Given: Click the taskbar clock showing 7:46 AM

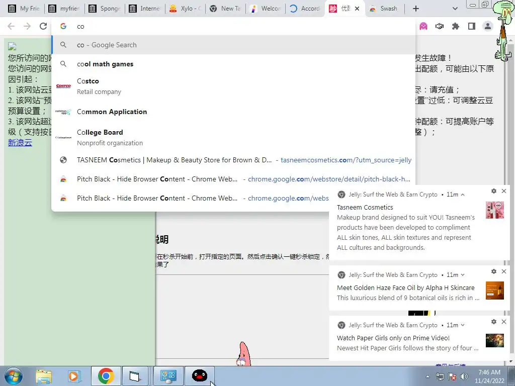Looking at the screenshot, I should pos(489,376).
